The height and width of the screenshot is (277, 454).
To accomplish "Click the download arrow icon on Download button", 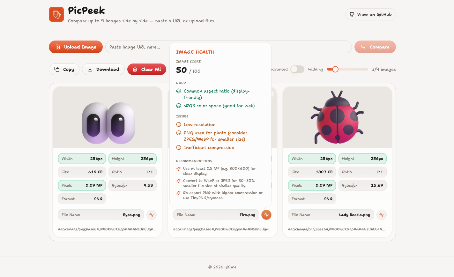I will [90, 69].
